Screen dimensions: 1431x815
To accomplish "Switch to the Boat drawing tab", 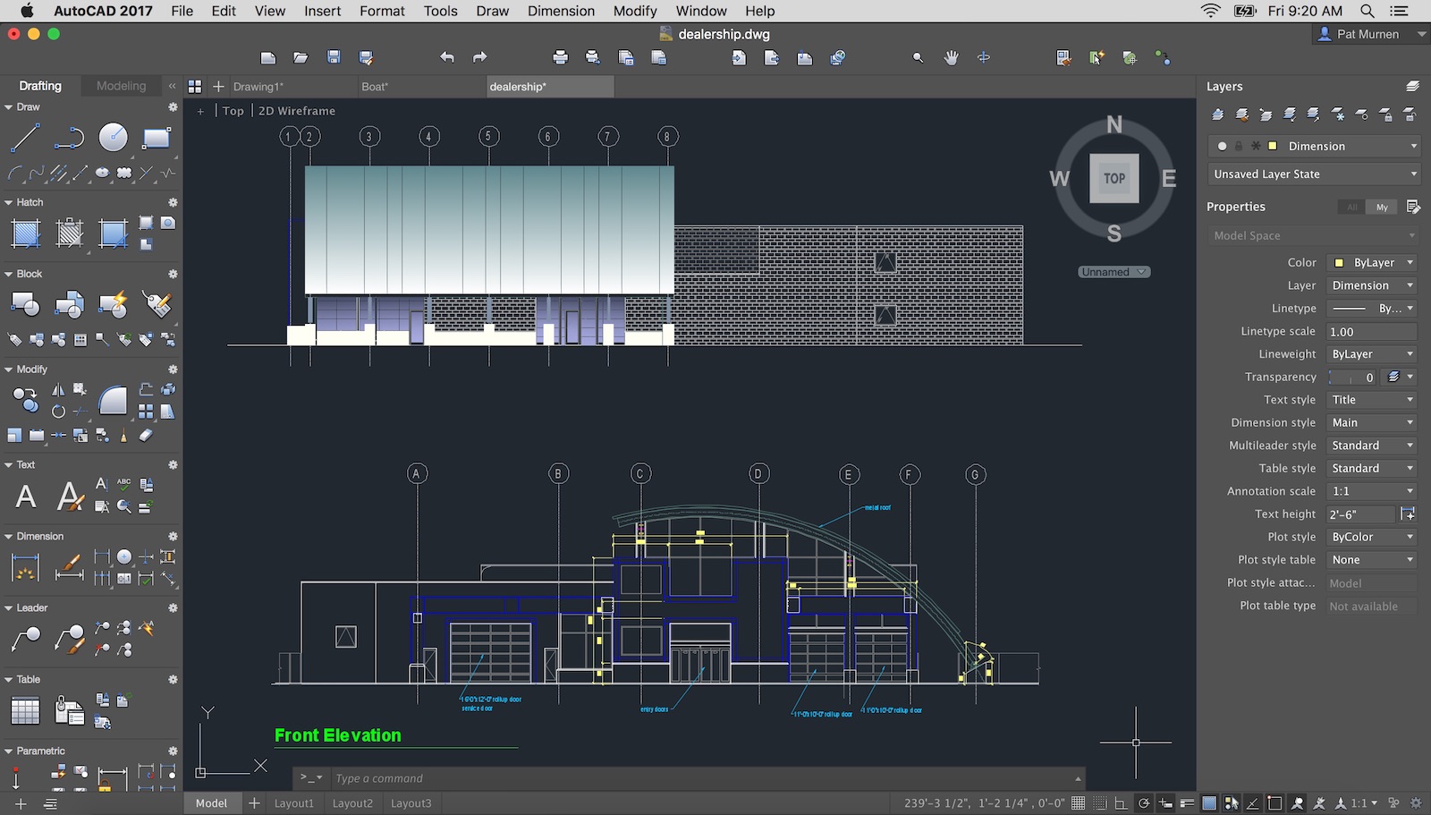I will (376, 87).
